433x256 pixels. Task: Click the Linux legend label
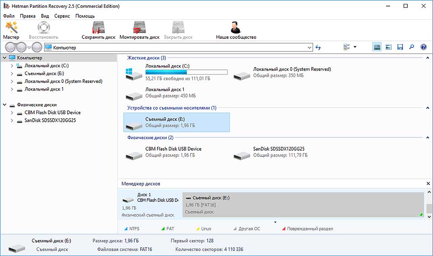tap(206, 229)
